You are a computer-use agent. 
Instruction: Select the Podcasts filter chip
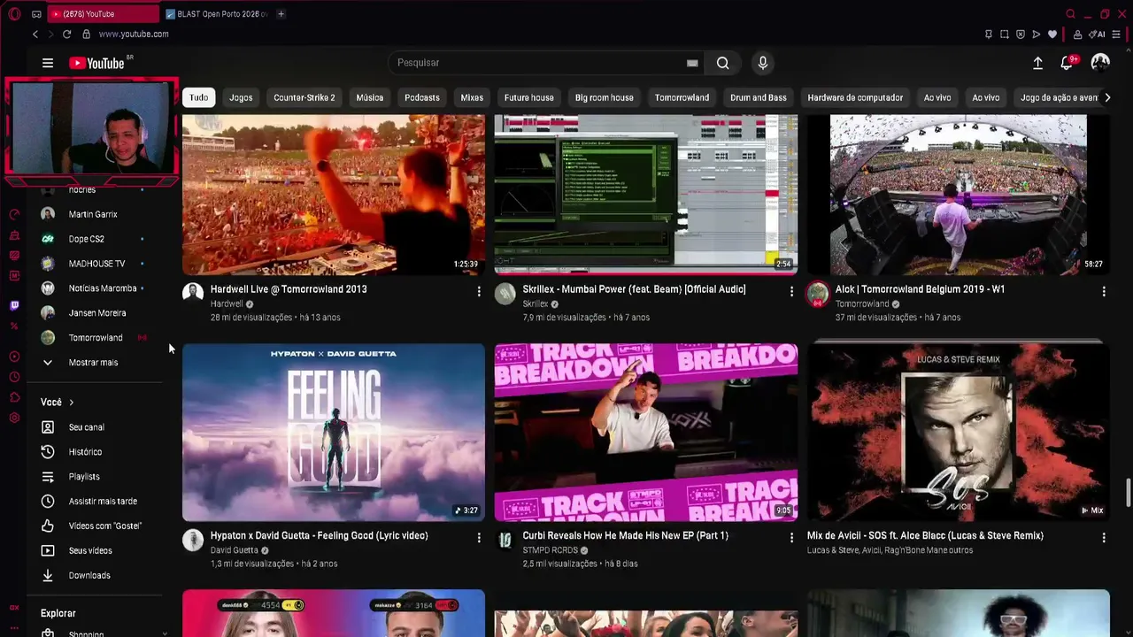[422, 98]
